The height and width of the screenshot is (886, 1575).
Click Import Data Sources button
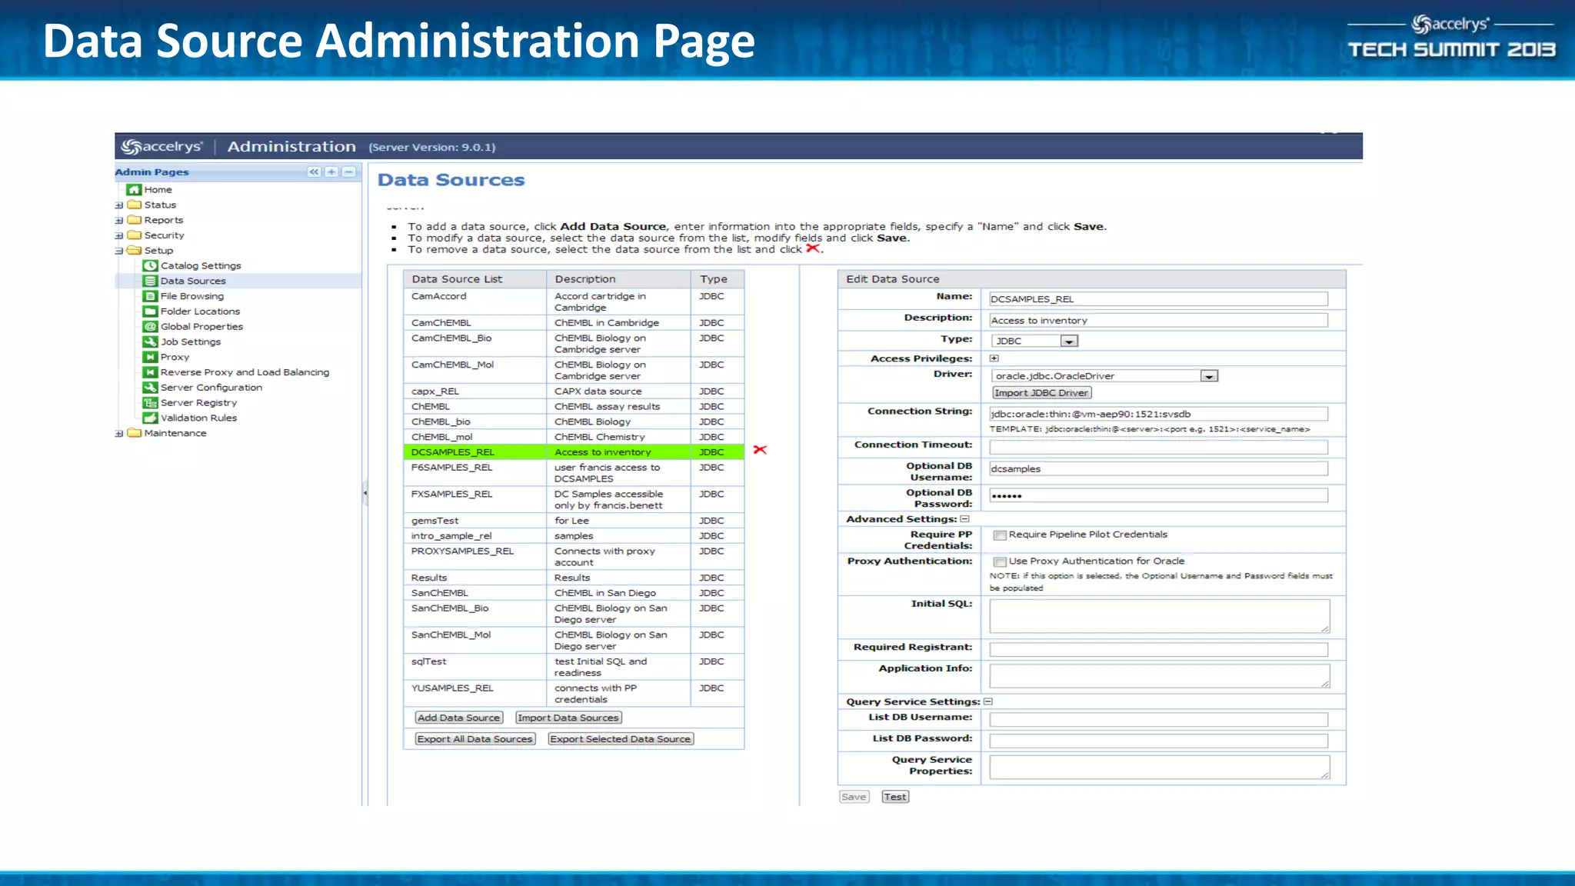[568, 718]
